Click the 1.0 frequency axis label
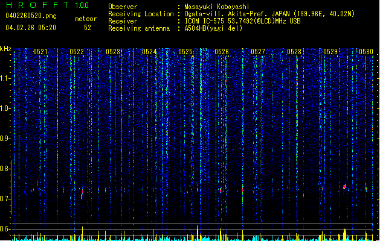This screenshot has width=380, height=241. click(5, 108)
